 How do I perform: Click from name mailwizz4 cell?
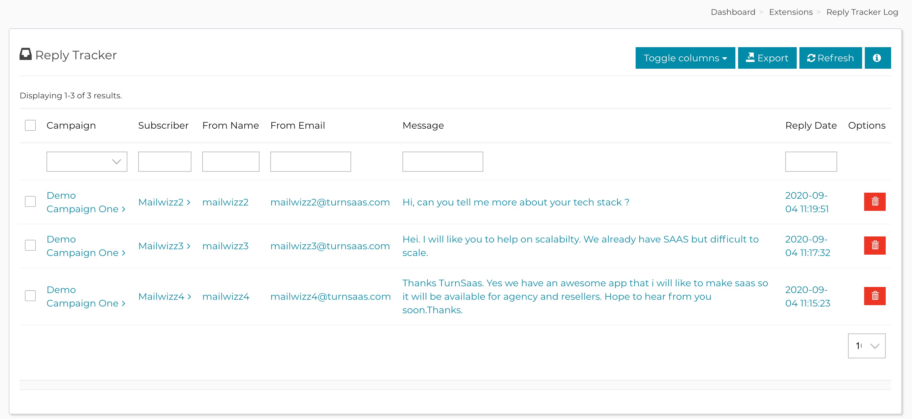click(225, 296)
